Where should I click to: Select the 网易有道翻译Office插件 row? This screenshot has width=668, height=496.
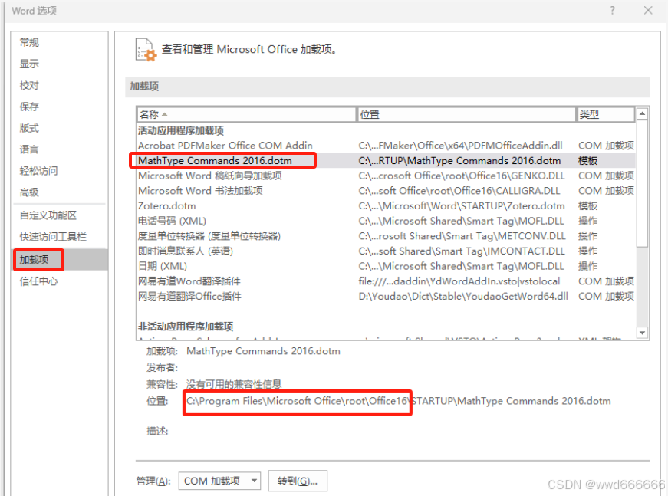386,297
